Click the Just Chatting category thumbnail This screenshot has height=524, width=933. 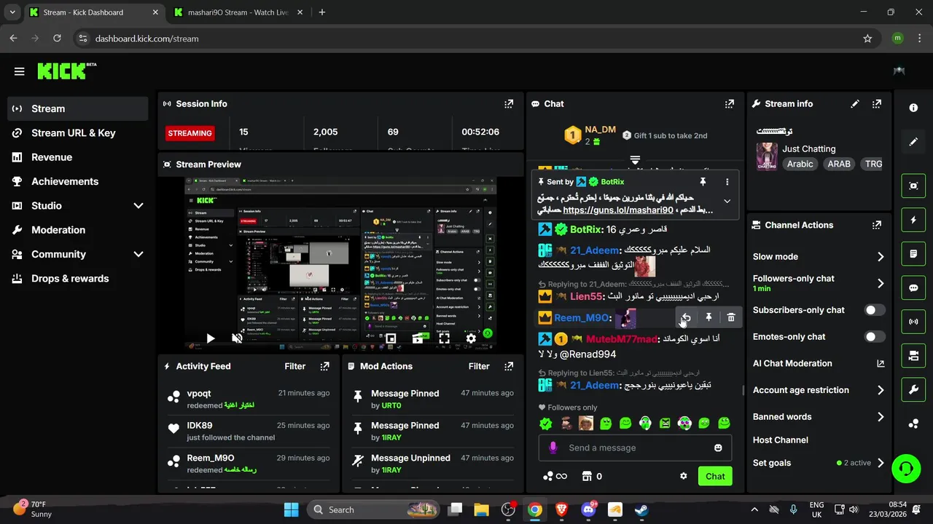(767, 156)
